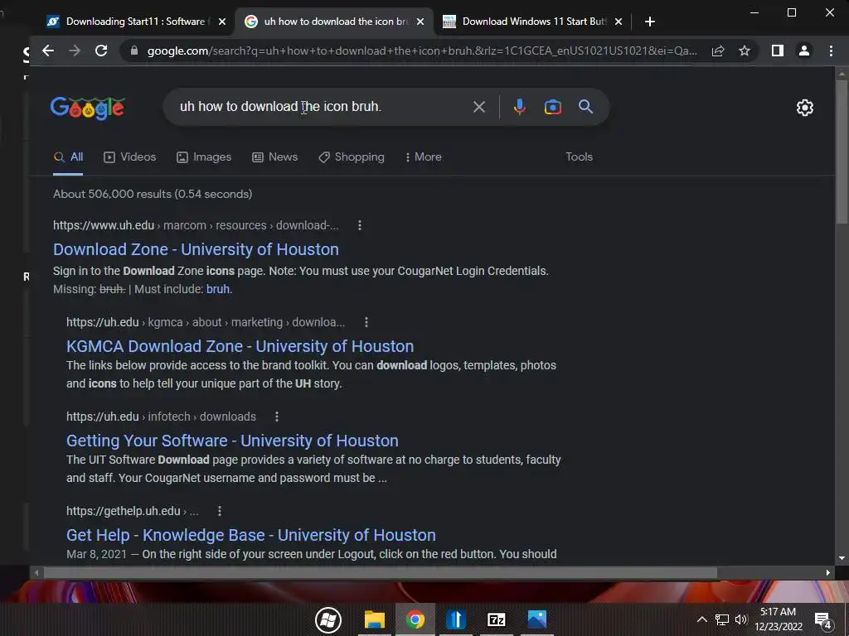Open options for gethelp.uh.edu result
Viewport: 849px width, 636px height.
click(219, 511)
